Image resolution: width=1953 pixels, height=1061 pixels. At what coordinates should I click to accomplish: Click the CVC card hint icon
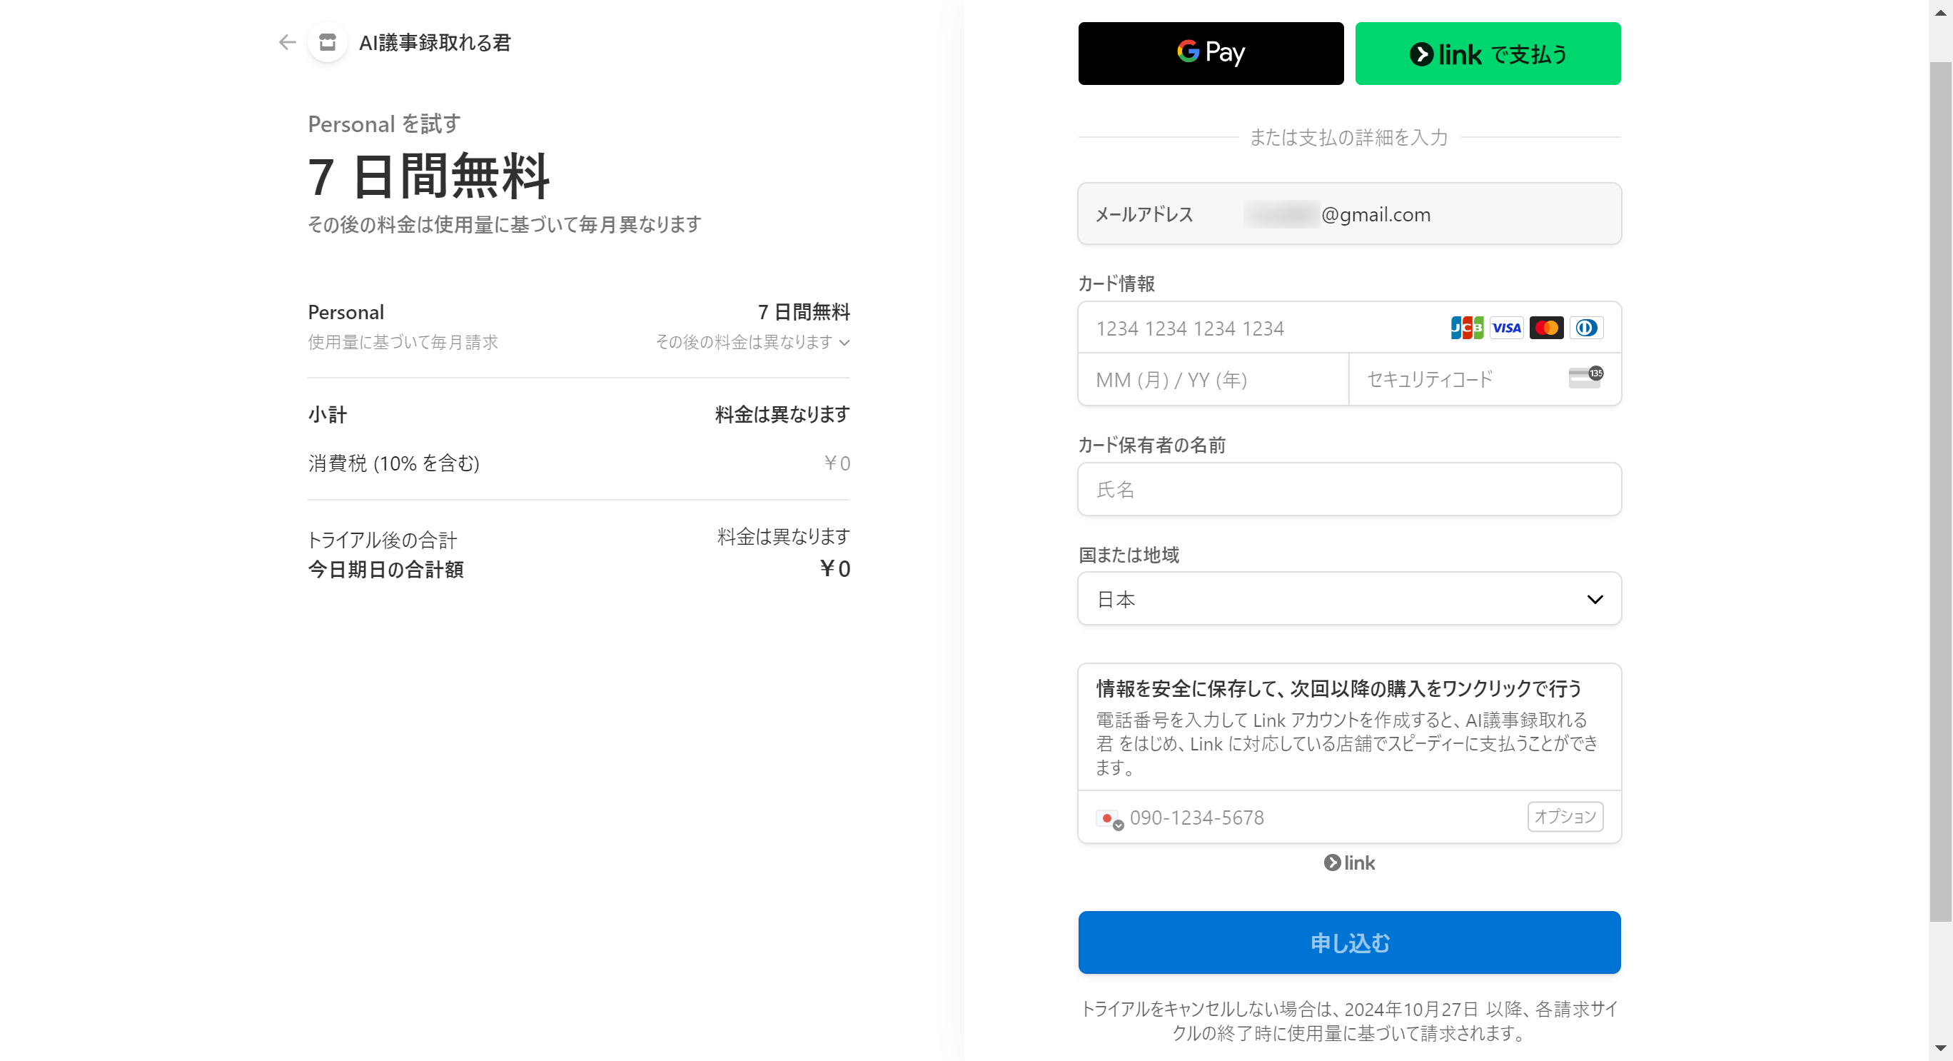1585,377
